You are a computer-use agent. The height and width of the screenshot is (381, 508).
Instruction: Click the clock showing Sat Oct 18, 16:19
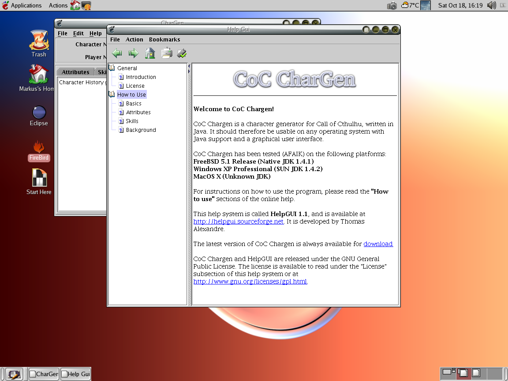460,5
